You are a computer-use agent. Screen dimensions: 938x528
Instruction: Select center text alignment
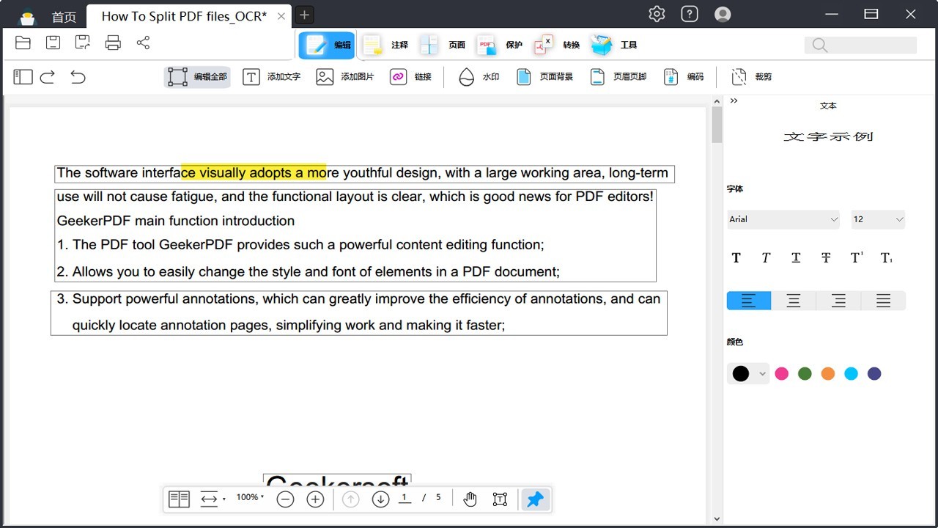point(794,301)
